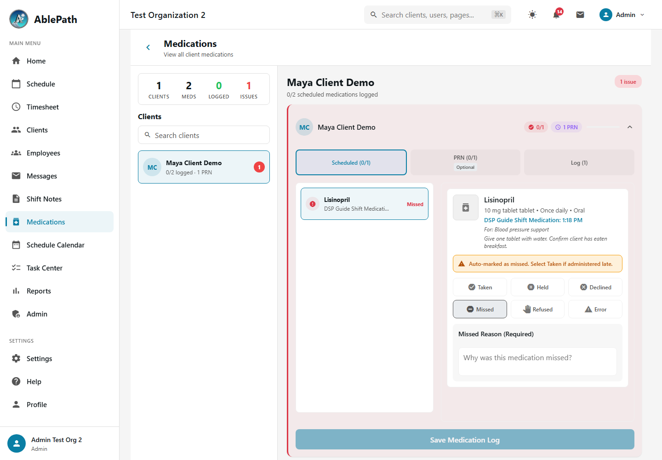This screenshot has width=662, height=460.
Task: Mark Lisinopril as Refused
Action: (538, 309)
